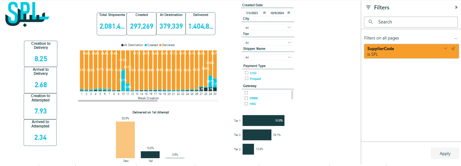
Task: Expand the SupplierCode filter card chevron
Action: pyautogui.click(x=445, y=49)
